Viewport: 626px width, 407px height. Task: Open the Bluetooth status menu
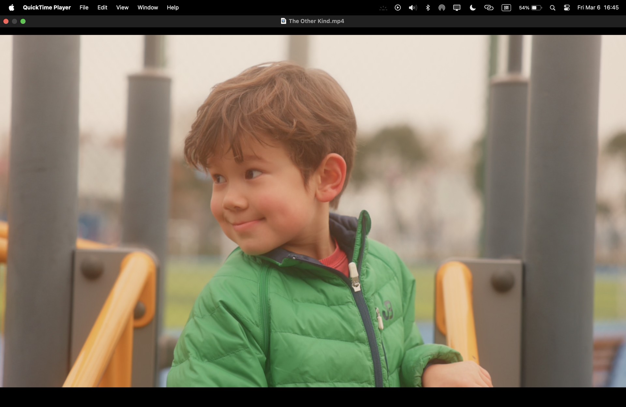click(428, 7)
